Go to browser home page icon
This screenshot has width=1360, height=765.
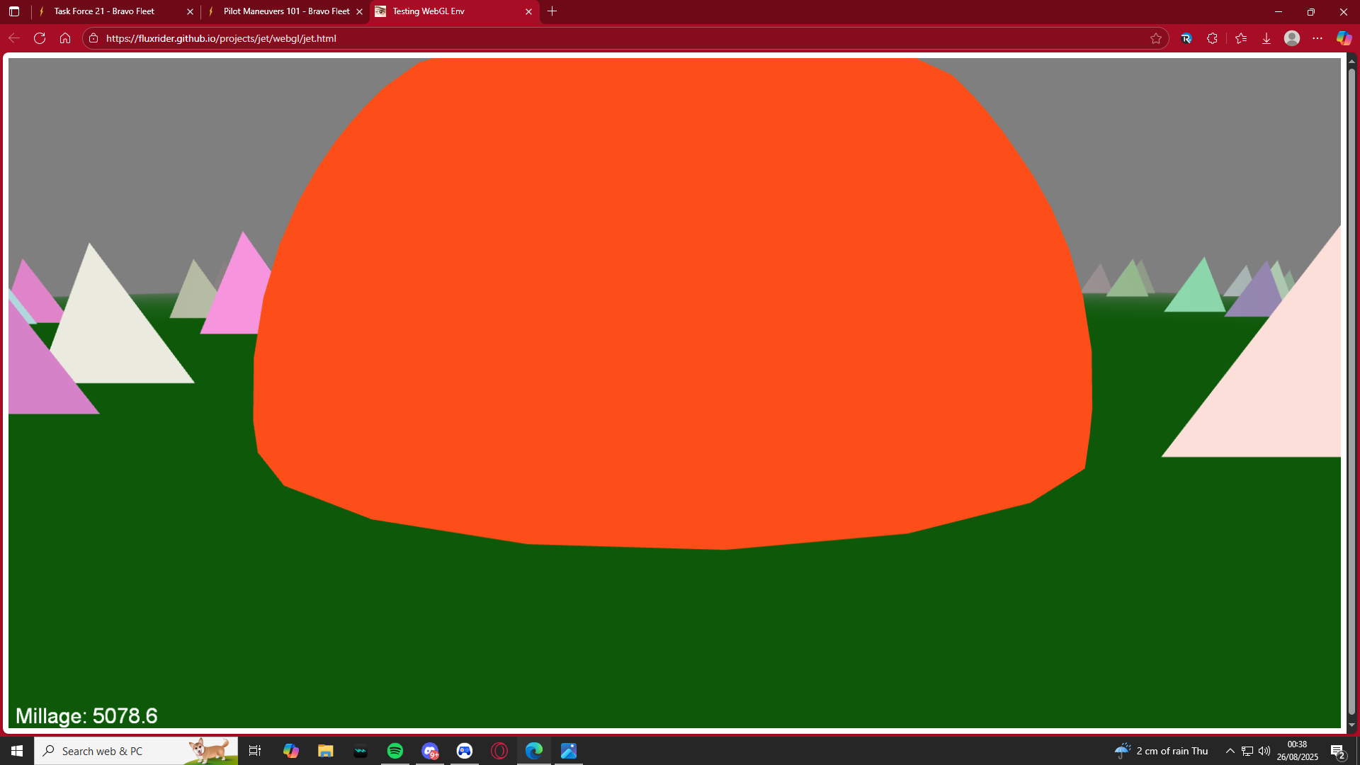65,38
